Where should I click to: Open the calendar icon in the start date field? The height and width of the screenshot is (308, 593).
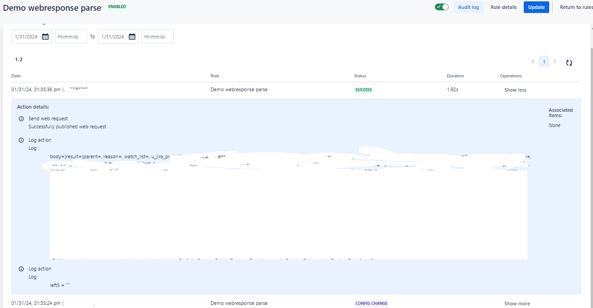click(45, 37)
